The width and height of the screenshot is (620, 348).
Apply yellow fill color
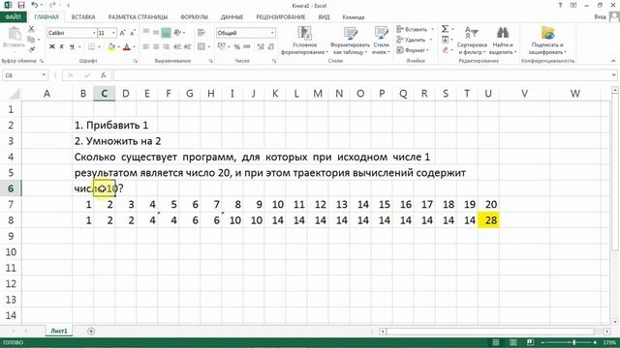(x=111, y=47)
